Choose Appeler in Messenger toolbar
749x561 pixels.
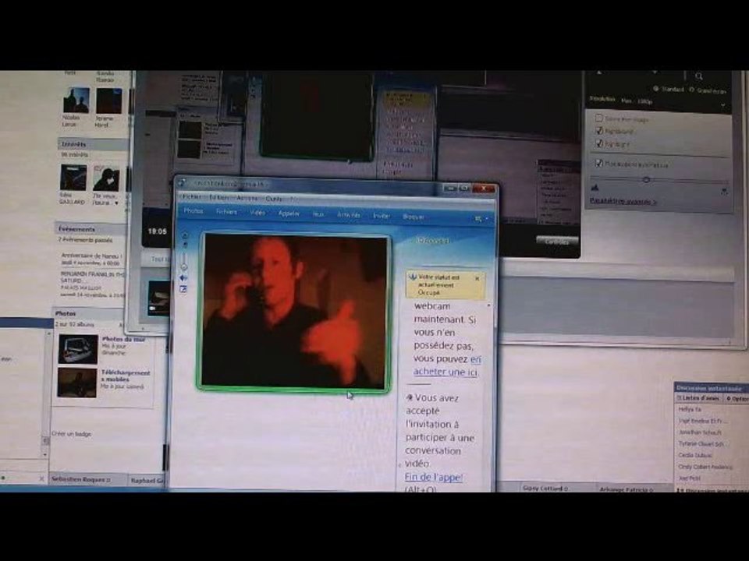pyautogui.click(x=289, y=213)
